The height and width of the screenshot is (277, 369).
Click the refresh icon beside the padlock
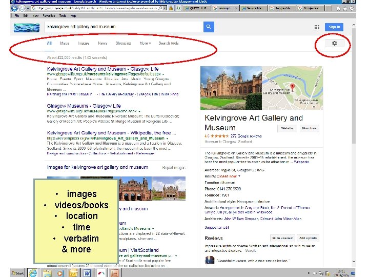179,8
